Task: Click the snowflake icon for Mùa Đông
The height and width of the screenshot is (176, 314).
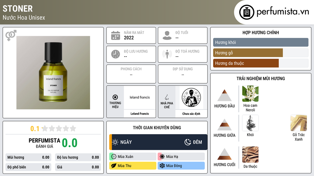Action: (162, 166)
